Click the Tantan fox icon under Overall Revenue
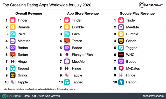The image size is (166, 99). [13, 55]
